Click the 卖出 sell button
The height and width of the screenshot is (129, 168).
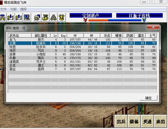[161, 122]
